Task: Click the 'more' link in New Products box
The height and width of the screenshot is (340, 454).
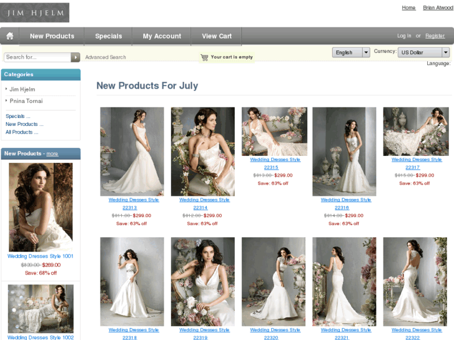Action: pyautogui.click(x=52, y=153)
